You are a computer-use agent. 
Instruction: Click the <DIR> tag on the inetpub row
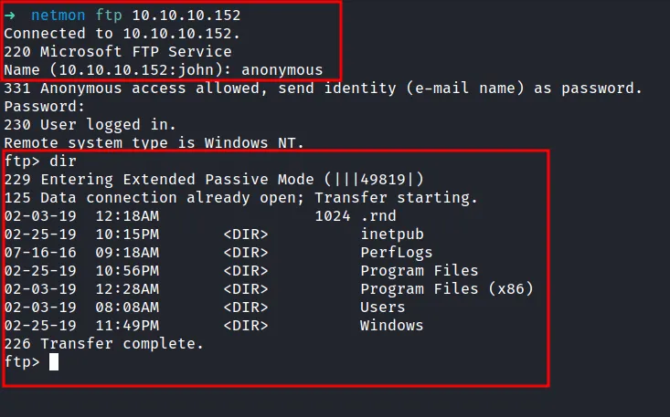(245, 235)
